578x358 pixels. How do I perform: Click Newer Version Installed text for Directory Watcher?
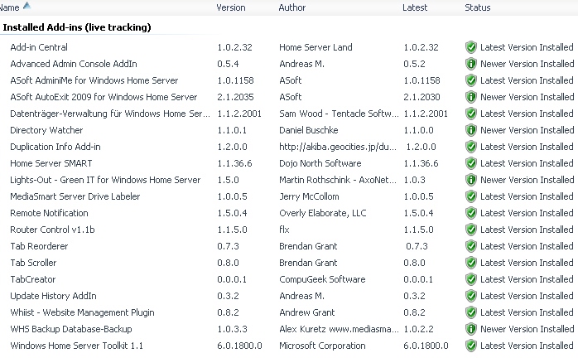pos(527,130)
